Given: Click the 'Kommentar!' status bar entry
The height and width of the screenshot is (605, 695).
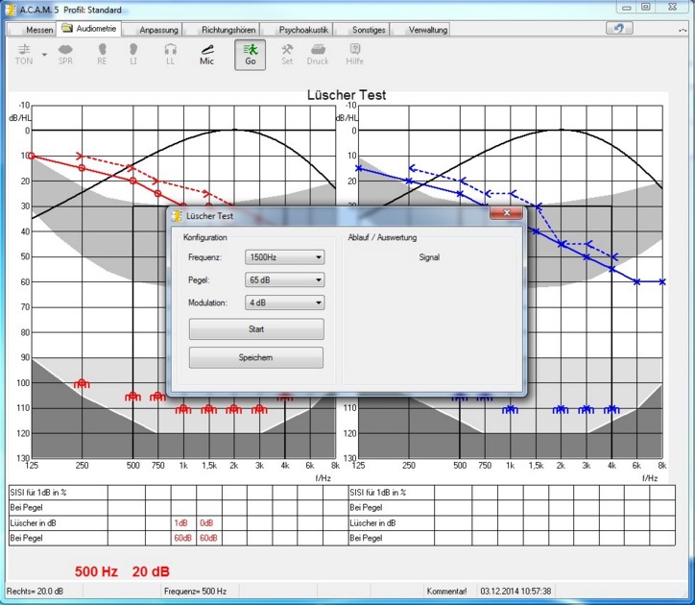Looking at the screenshot, I should (446, 592).
